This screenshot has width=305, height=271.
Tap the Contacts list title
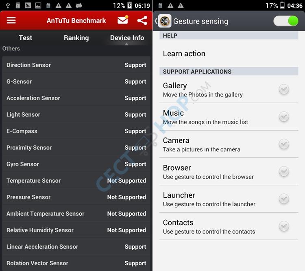click(x=178, y=223)
